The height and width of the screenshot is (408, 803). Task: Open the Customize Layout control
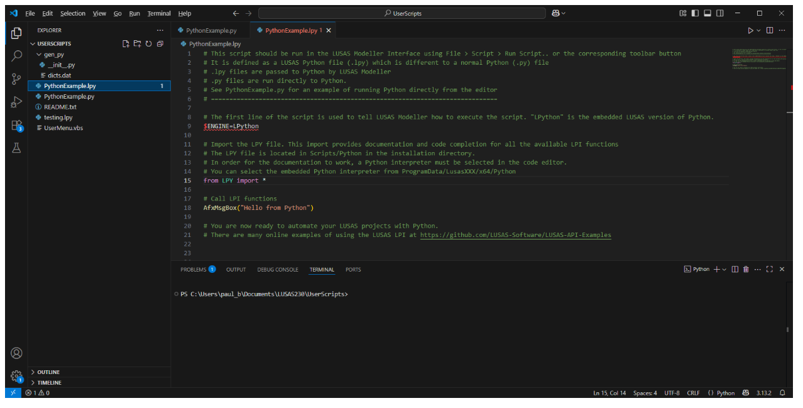[683, 13]
